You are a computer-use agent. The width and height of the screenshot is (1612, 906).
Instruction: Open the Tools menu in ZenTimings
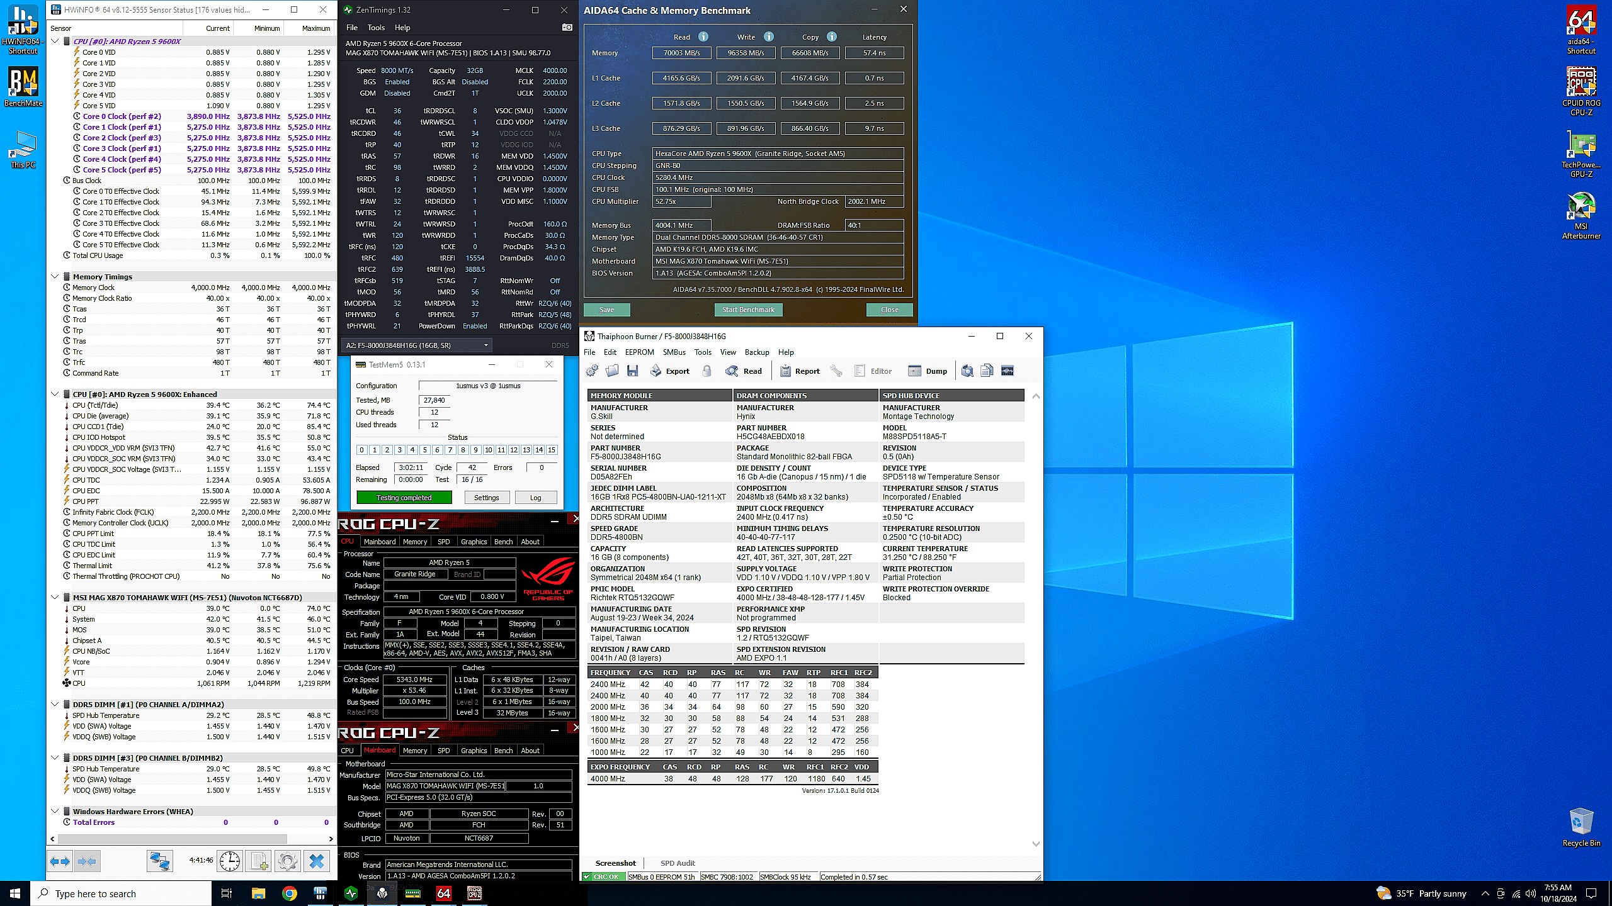(376, 28)
